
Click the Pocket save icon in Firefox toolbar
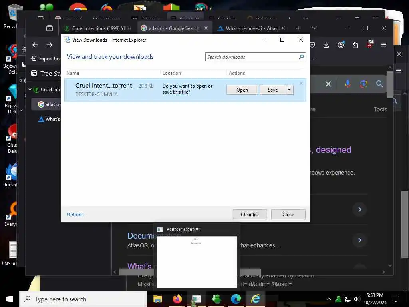click(312, 45)
